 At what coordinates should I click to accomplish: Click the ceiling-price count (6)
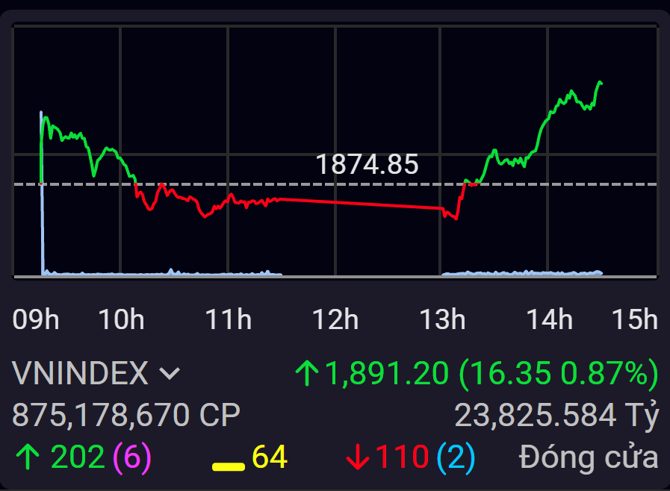pos(132,457)
